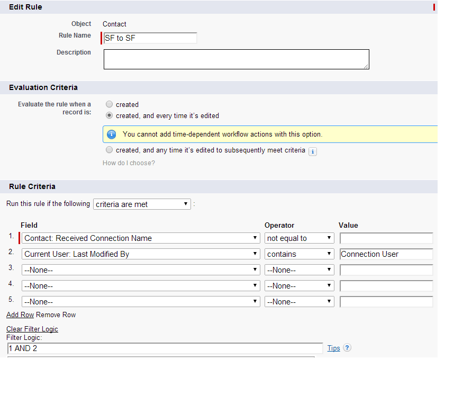472x413 pixels.
Task: Choose 'edited to subsequently meet criteria' radio
Action: point(110,150)
